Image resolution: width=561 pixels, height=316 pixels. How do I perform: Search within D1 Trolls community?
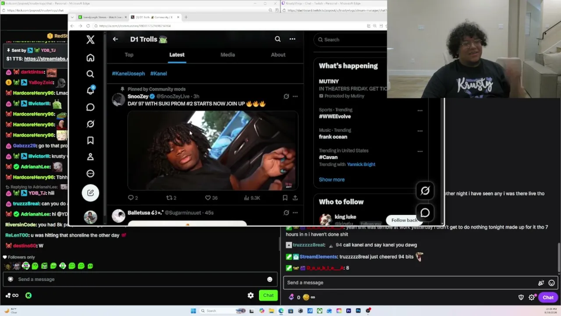(x=277, y=39)
